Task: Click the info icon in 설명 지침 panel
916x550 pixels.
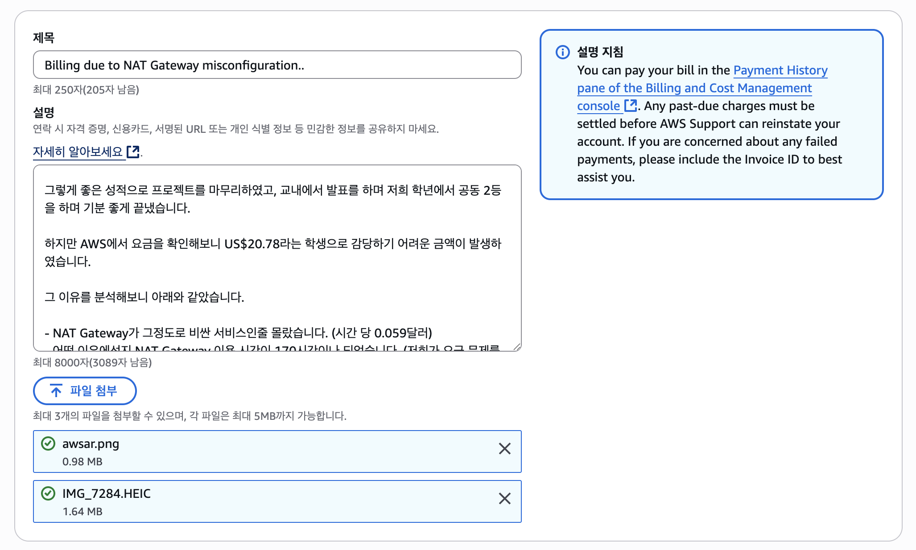Action: 562,52
